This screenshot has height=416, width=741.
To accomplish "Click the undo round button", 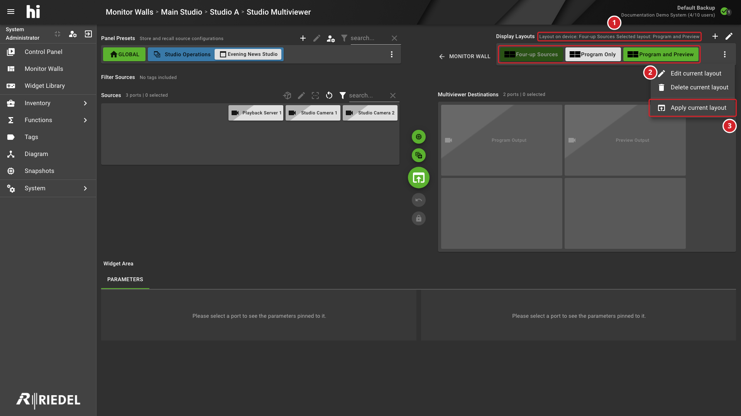I will click(x=419, y=200).
